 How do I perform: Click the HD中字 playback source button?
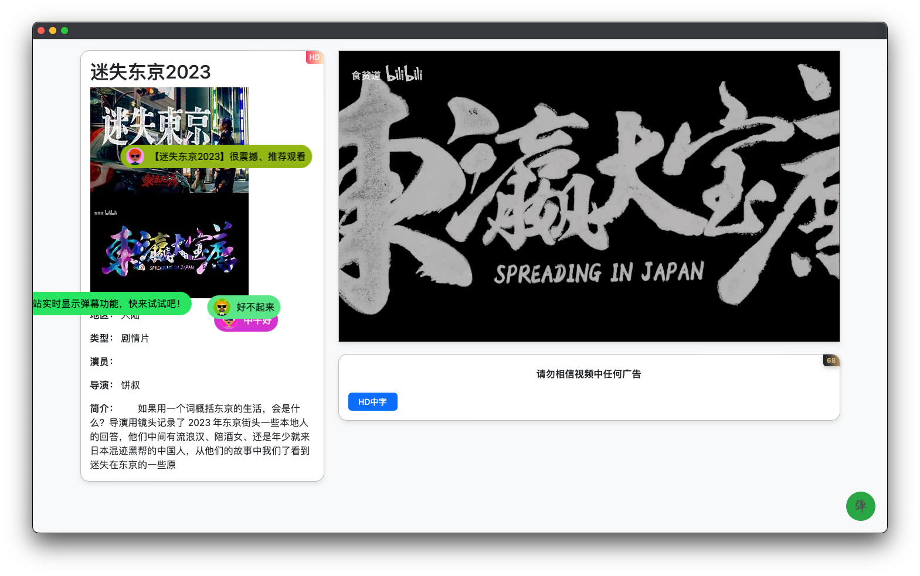[372, 402]
